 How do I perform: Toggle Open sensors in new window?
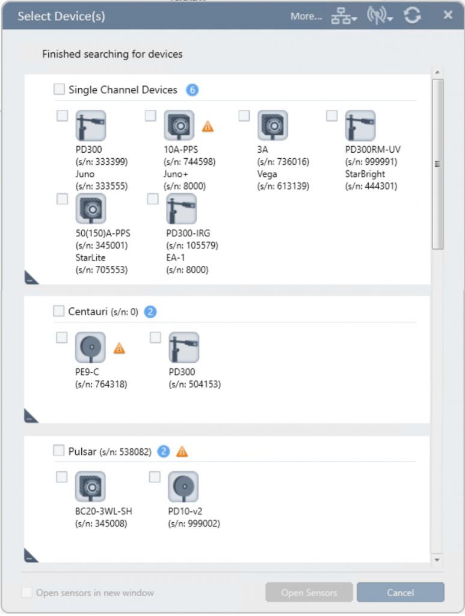[x=26, y=592]
